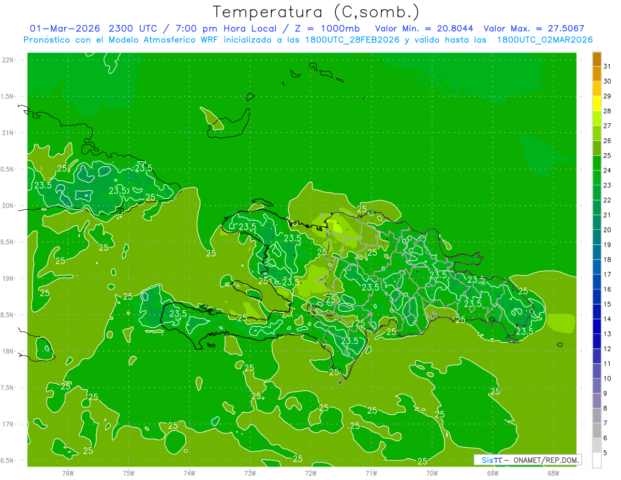This screenshot has width=621, height=480.
Task: Click the brown-orange legend swatch above 31
Action: pos(597,59)
